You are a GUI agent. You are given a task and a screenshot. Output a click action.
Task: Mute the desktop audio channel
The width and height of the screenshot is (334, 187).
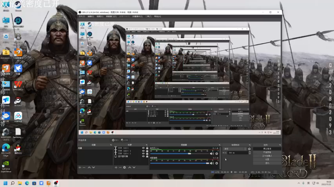click(212, 163)
